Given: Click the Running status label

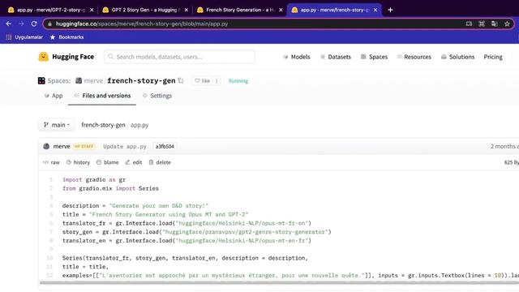Looking at the screenshot, I should (x=238, y=81).
